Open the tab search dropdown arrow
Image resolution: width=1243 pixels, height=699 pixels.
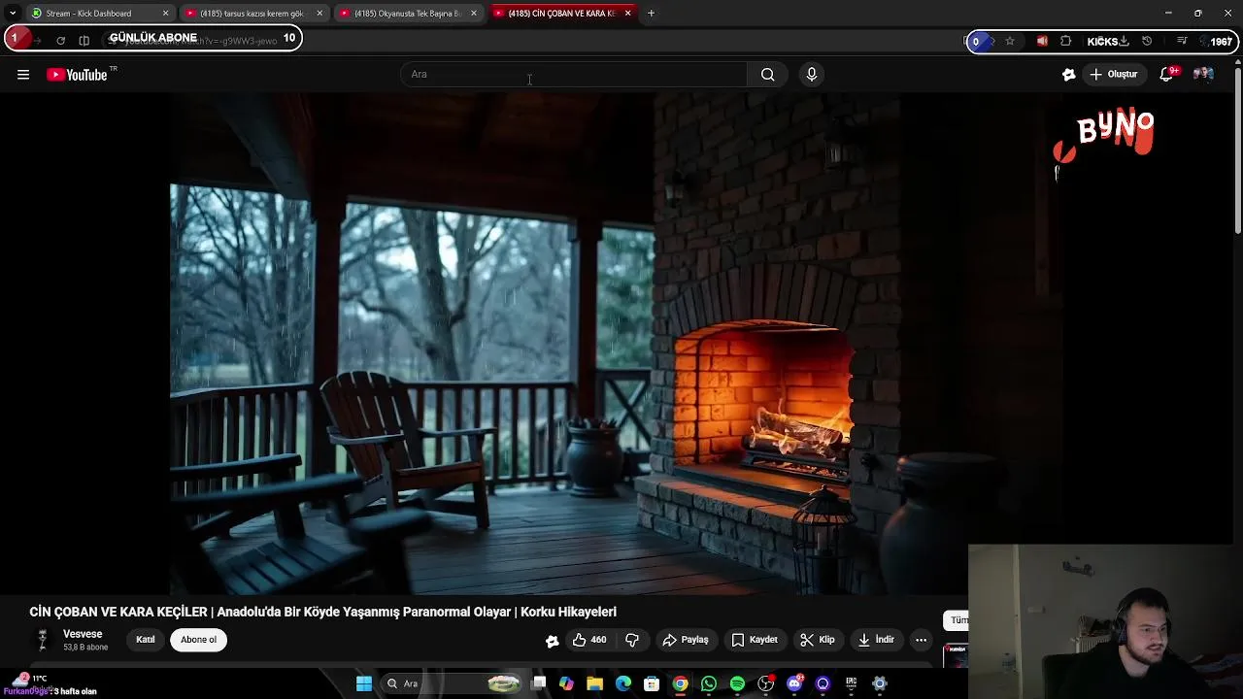tap(12, 14)
